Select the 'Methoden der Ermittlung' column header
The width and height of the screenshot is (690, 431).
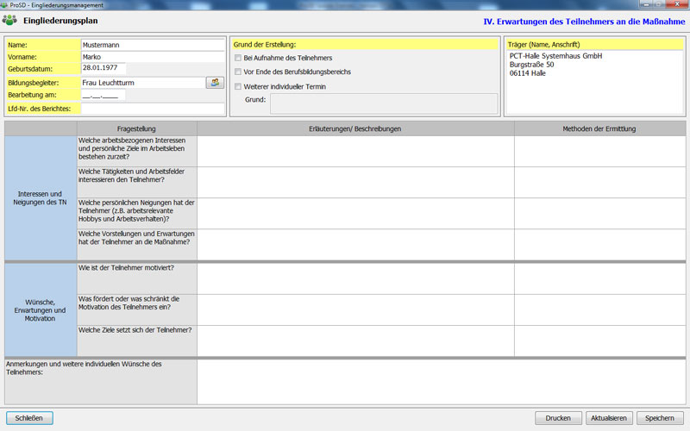[599, 128]
